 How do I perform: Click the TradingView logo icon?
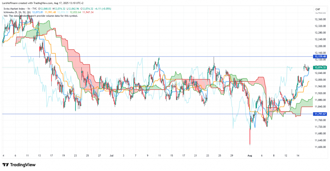(x=6, y=165)
